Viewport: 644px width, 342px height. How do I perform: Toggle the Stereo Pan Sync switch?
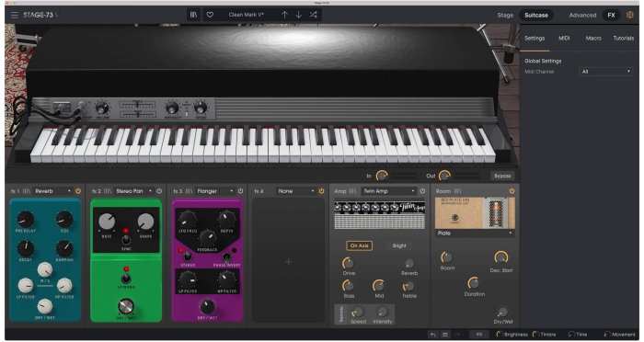[x=126, y=240]
